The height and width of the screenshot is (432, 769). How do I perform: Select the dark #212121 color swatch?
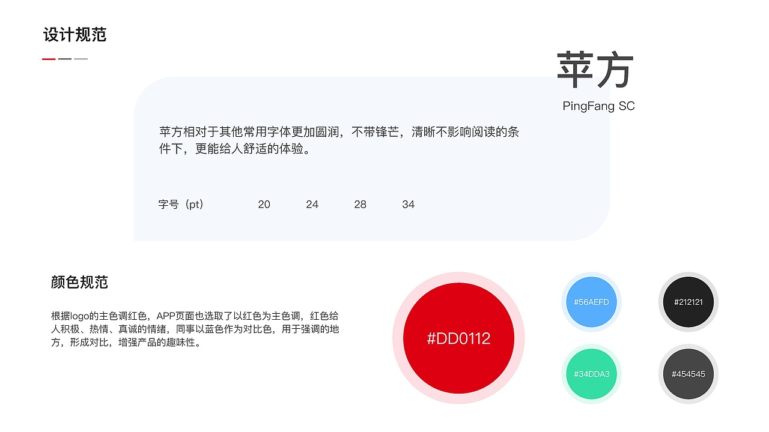(688, 302)
